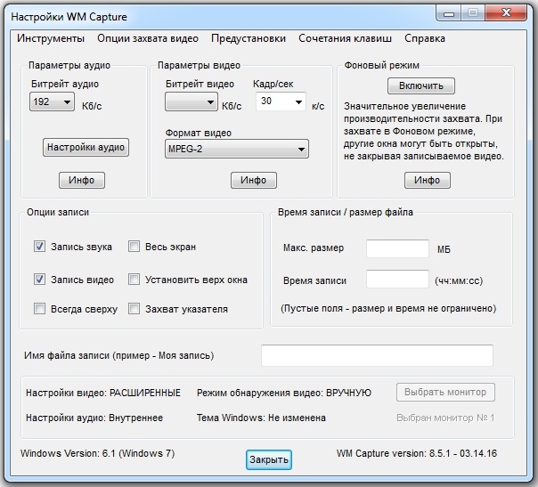Click the Закрыть button
Viewport: 538px width, 487px height.
pyautogui.click(x=269, y=459)
